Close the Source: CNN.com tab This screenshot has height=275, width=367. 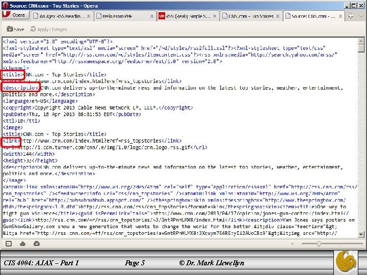point(340,16)
